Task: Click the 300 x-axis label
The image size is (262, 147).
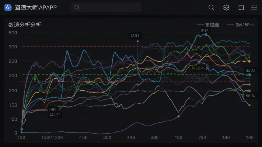Action: (x=107, y=138)
